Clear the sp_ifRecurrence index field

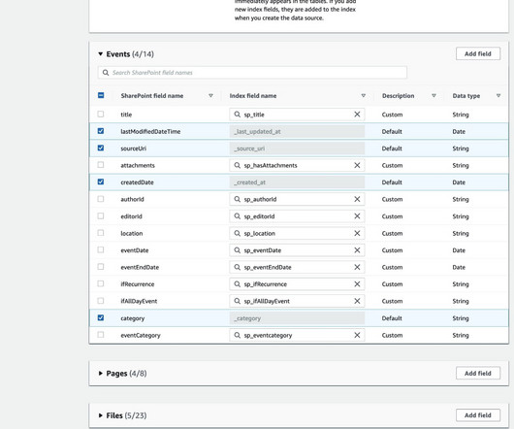coord(357,284)
